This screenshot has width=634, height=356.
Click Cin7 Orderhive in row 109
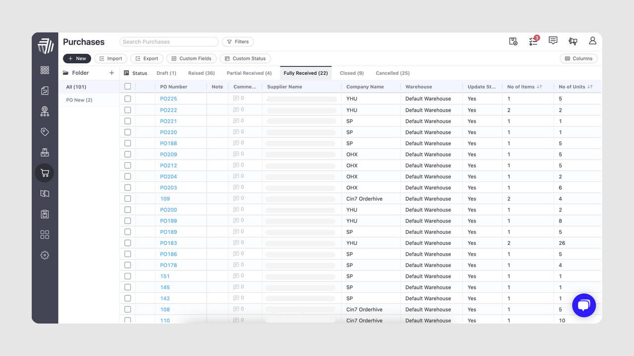[x=364, y=199]
